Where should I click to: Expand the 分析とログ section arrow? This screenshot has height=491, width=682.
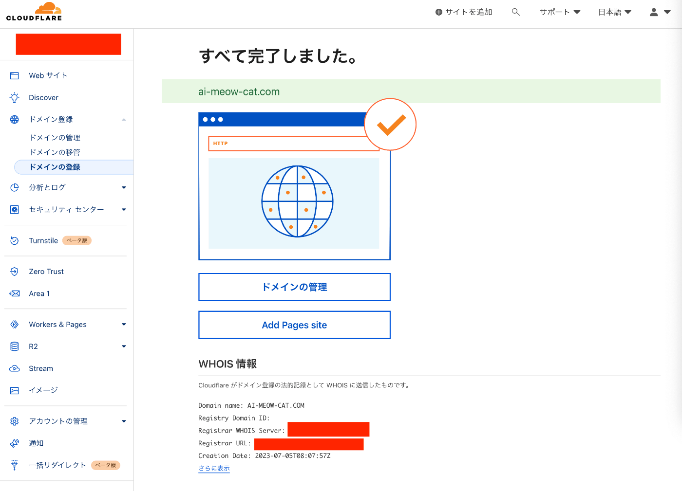click(x=124, y=187)
